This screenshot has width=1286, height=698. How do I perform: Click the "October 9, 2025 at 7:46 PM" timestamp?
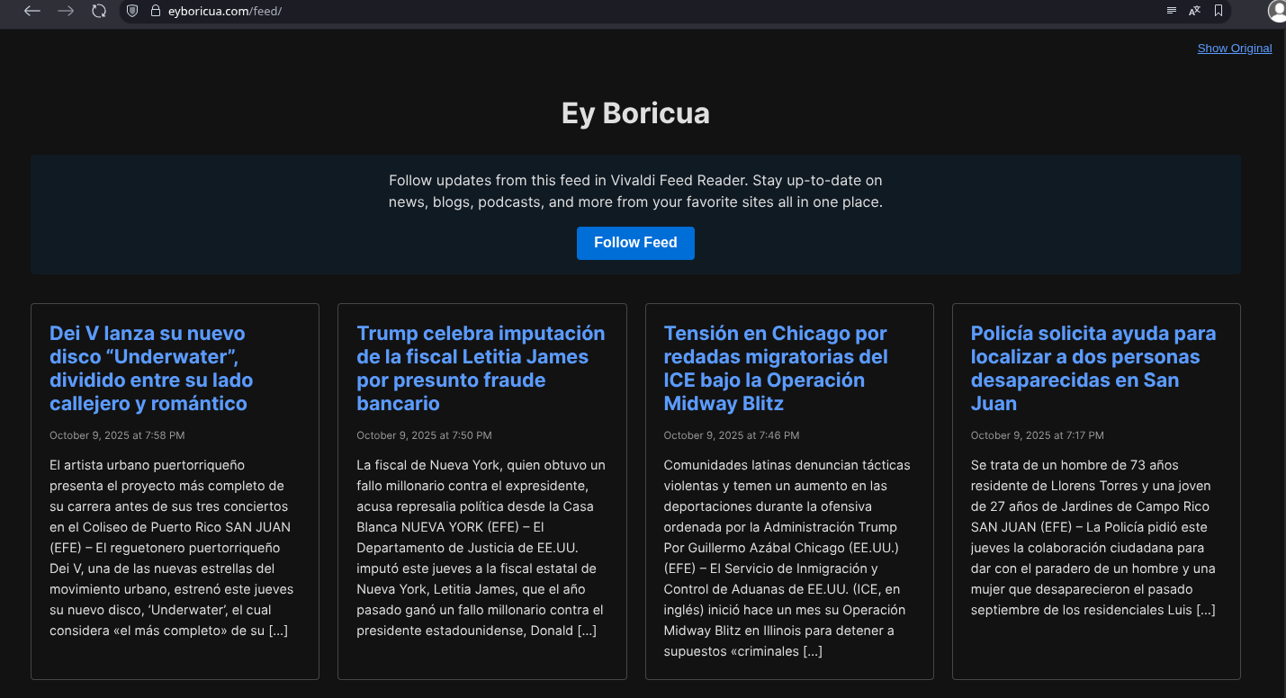pos(731,435)
